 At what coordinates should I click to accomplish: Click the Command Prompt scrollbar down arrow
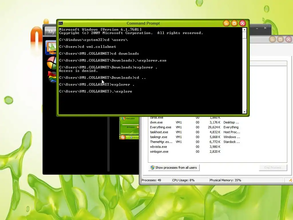[244, 112]
